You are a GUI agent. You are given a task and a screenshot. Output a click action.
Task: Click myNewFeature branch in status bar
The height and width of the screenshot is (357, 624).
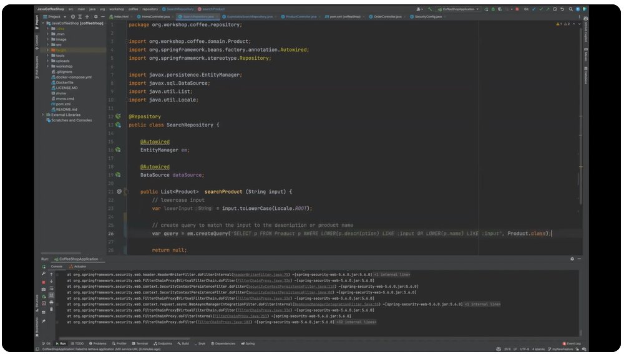coord(561,350)
